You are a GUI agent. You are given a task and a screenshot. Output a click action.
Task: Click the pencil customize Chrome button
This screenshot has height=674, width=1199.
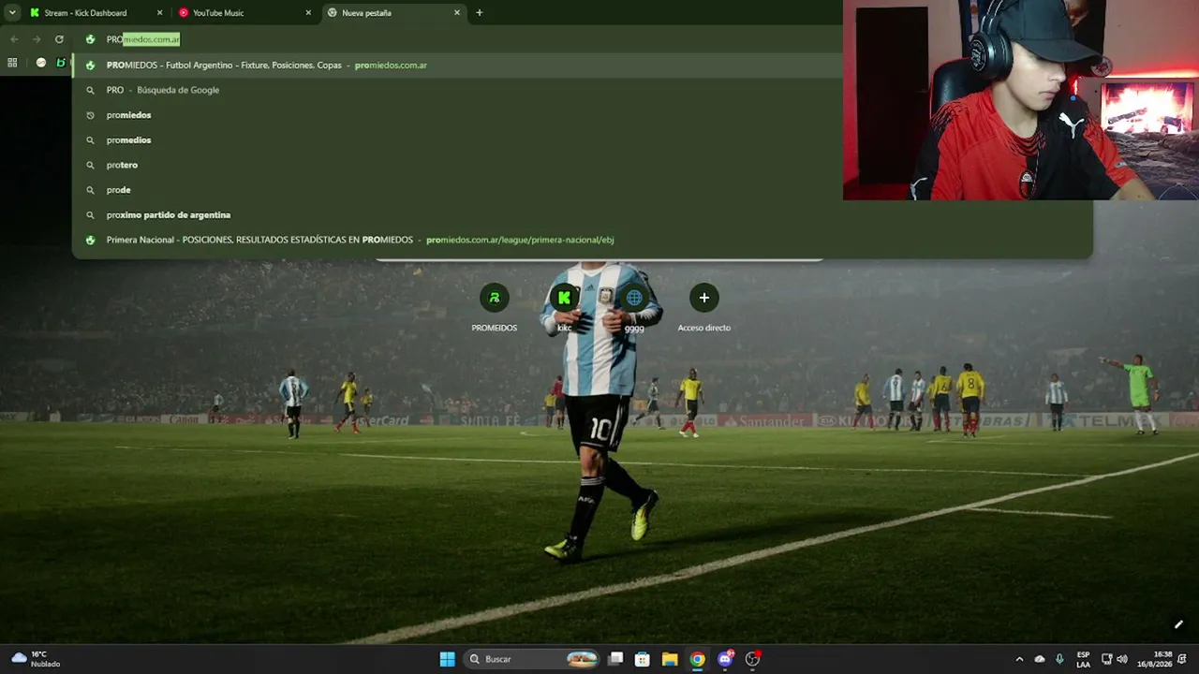(x=1178, y=624)
